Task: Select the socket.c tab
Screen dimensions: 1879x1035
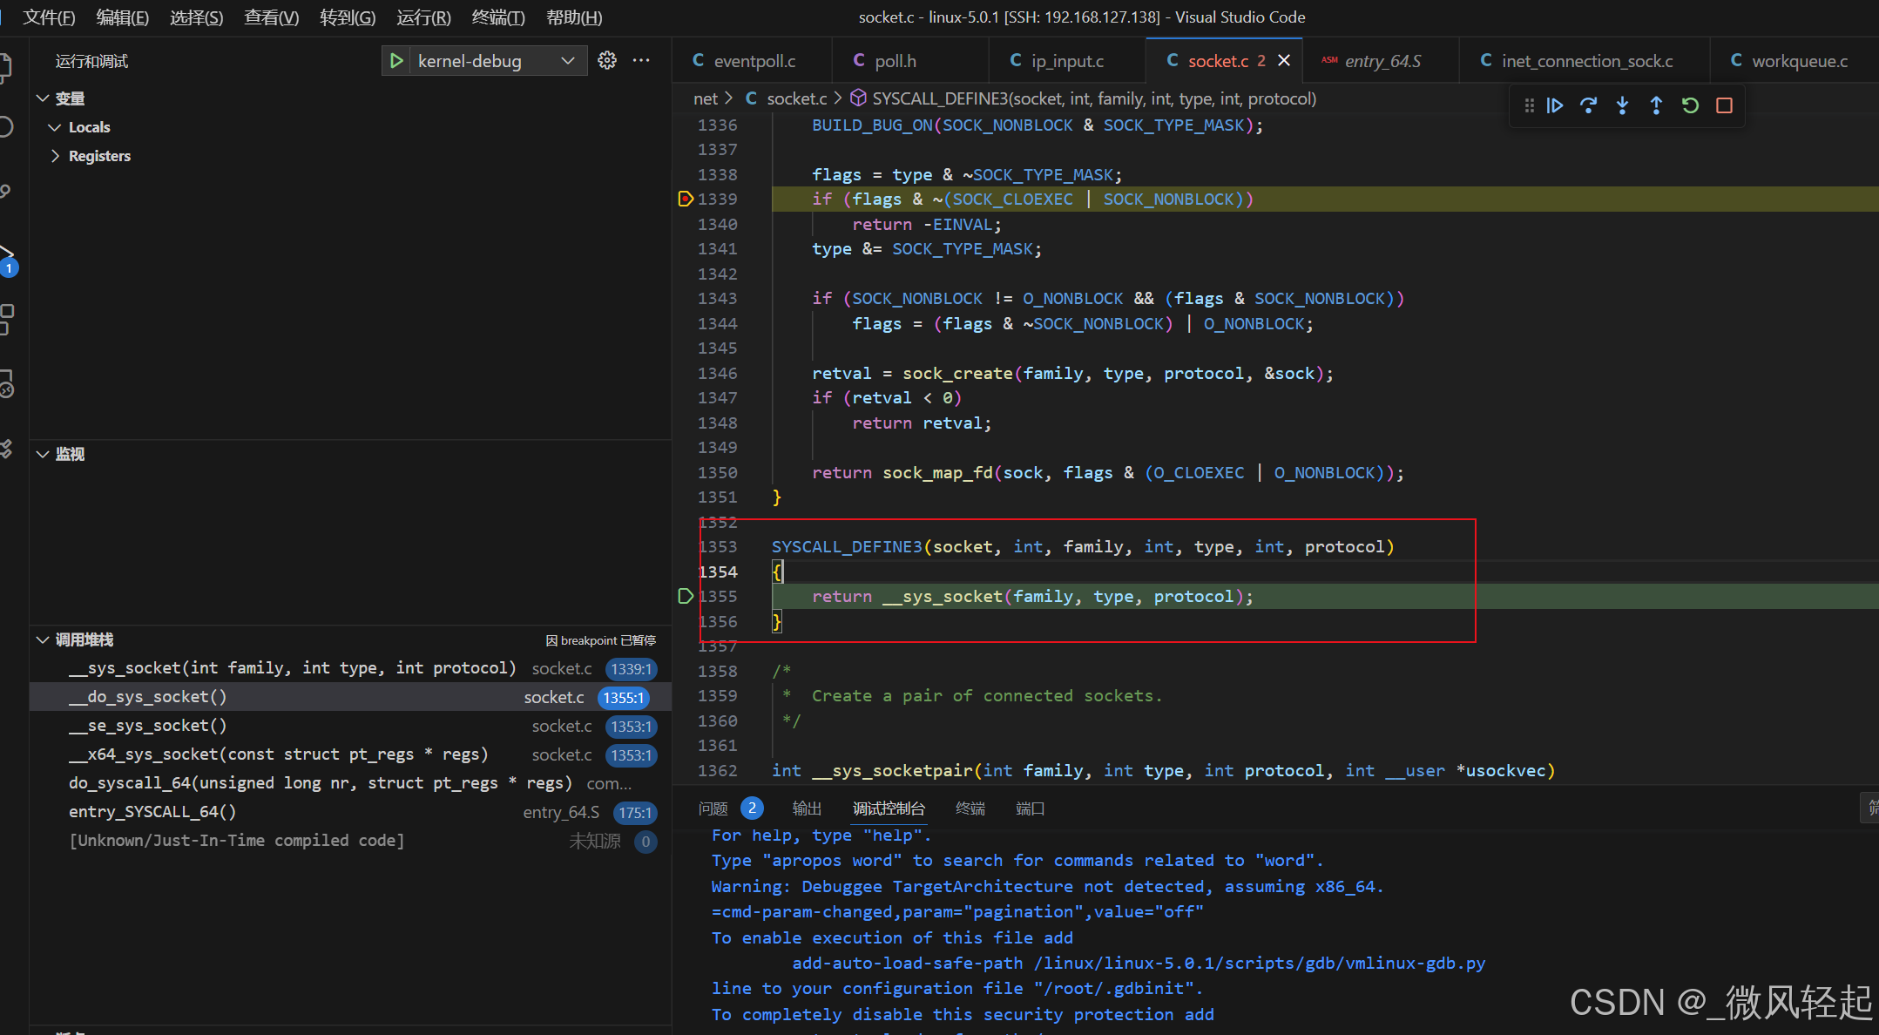Action: coord(1219,60)
